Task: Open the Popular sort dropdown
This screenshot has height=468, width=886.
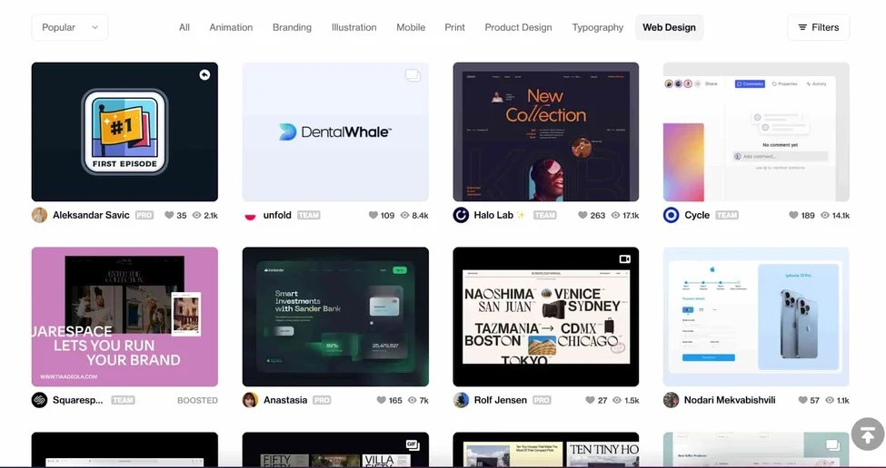Action: point(70,27)
